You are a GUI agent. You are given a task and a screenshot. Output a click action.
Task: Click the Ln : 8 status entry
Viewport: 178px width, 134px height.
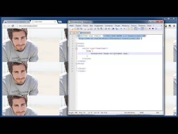[x=90, y=113]
